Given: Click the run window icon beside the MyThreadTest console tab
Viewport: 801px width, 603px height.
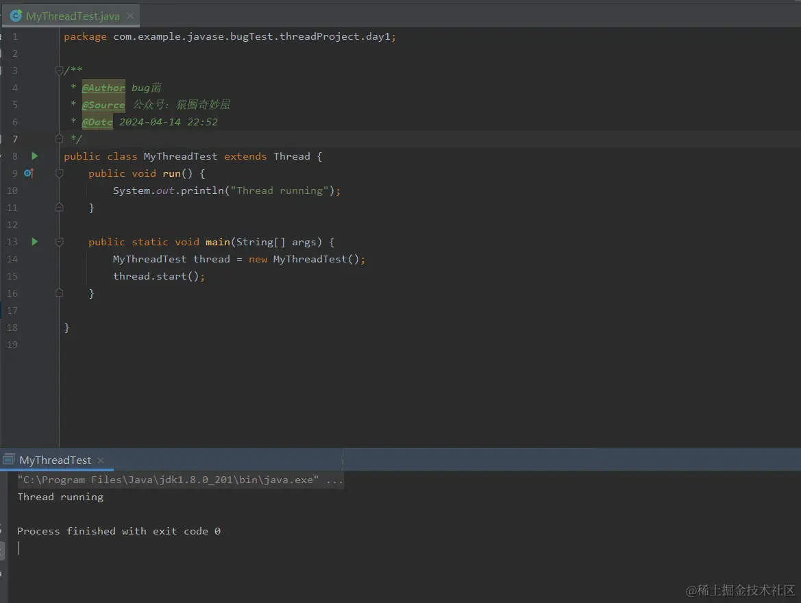Looking at the screenshot, I should [x=9, y=459].
